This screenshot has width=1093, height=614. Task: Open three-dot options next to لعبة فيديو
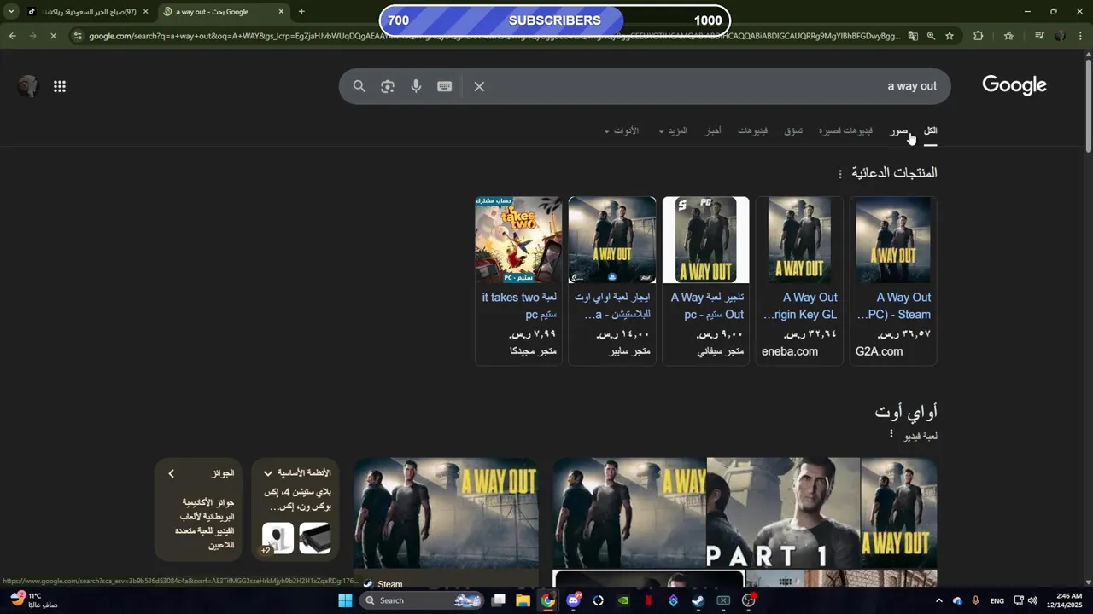click(891, 434)
